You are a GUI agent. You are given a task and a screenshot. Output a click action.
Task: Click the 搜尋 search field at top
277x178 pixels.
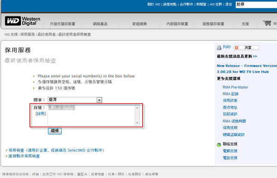pos(256,5)
